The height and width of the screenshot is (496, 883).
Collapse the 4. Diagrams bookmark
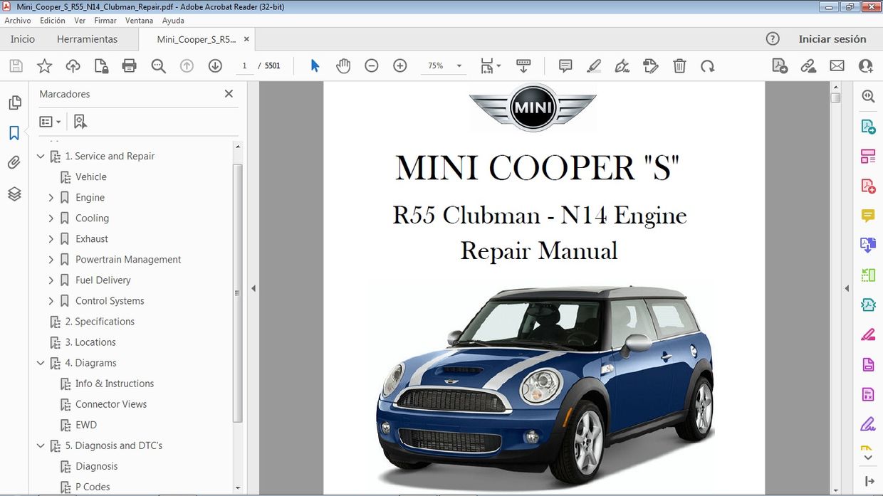tap(41, 363)
